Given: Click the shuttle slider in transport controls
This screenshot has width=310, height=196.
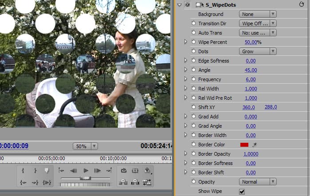Looking at the screenshot, I should click(85, 178).
